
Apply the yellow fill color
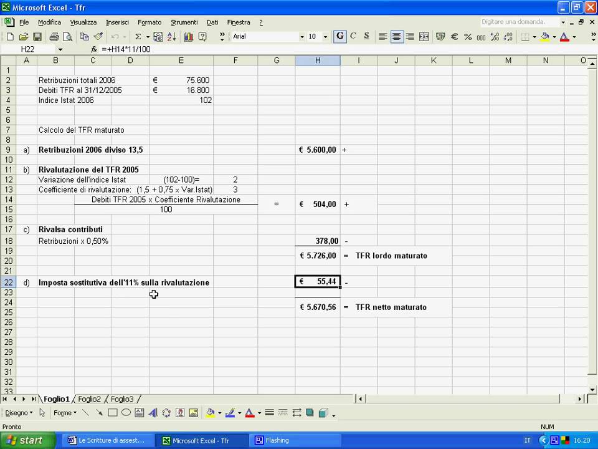click(546, 37)
